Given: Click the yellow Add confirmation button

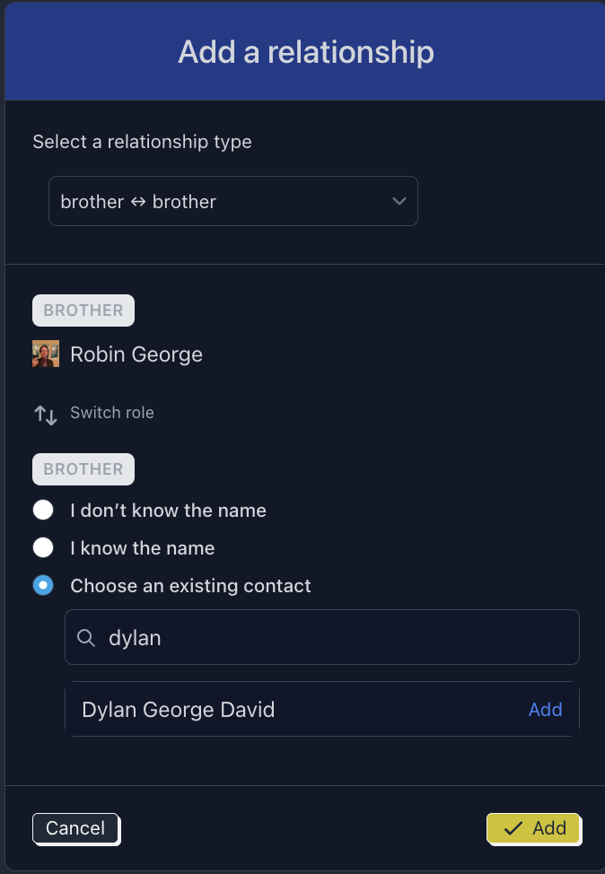Looking at the screenshot, I should 533,828.
